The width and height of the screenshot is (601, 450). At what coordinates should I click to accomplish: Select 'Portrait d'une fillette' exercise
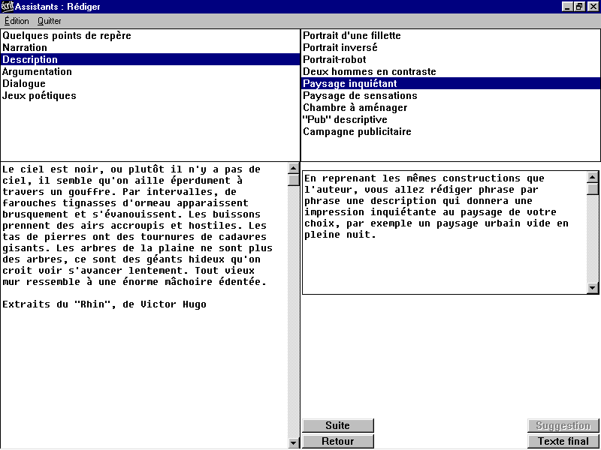pos(352,36)
